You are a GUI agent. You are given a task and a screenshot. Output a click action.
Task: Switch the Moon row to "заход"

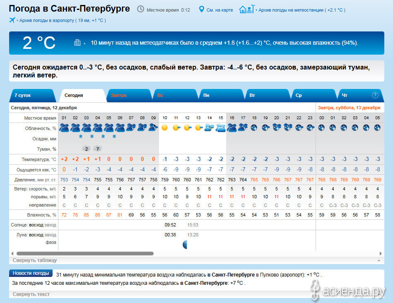50,235
